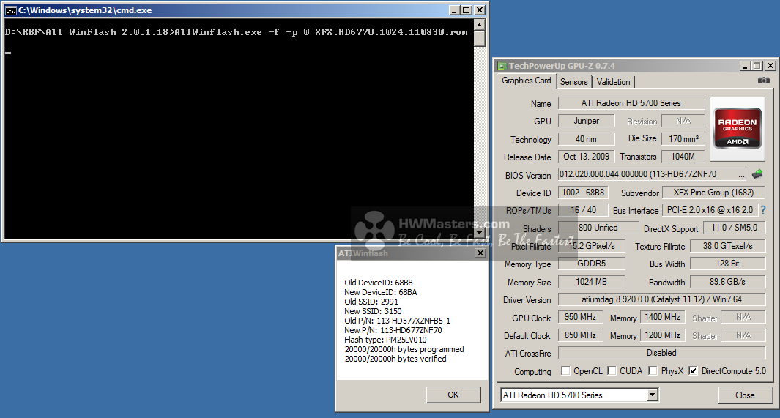This screenshot has width=780, height=418.
Task: Click the GPU-Z screenshot camera icon
Action: pyautogui.click(x=764, y=81)
